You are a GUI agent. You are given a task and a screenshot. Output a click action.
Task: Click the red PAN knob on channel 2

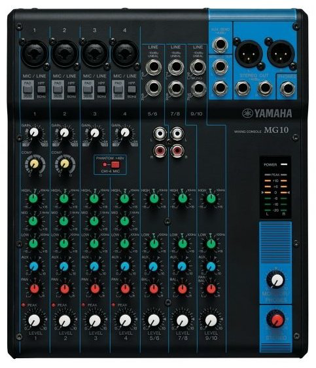(x=65, y=289)
